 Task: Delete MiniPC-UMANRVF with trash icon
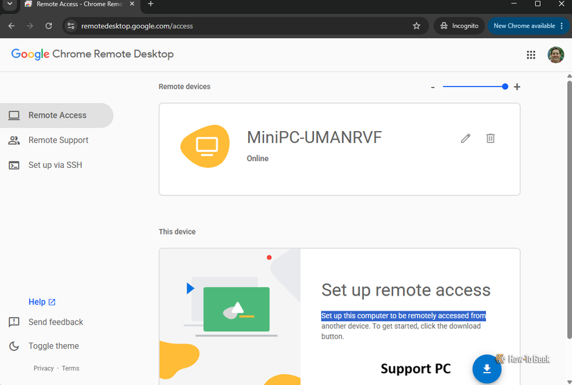(490, 138)
